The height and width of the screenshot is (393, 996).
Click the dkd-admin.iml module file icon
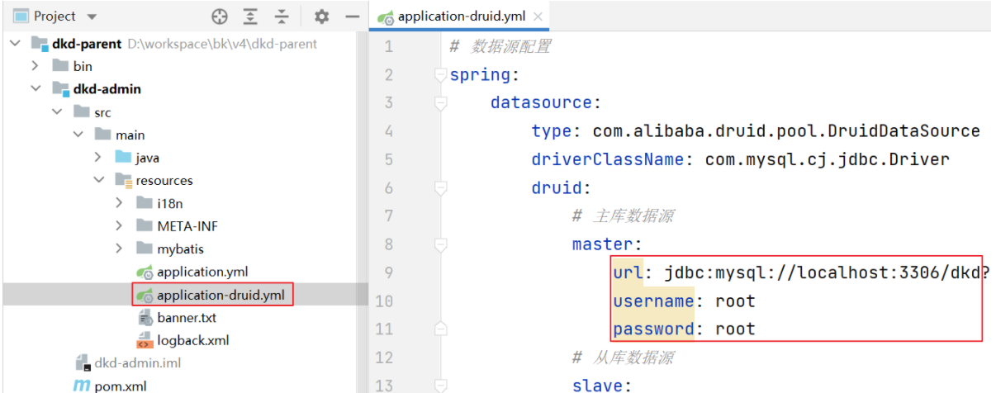point(83,362)
